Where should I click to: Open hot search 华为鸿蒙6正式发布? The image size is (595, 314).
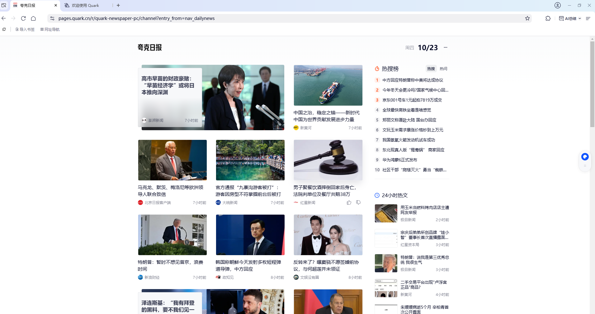click(399, 160)
